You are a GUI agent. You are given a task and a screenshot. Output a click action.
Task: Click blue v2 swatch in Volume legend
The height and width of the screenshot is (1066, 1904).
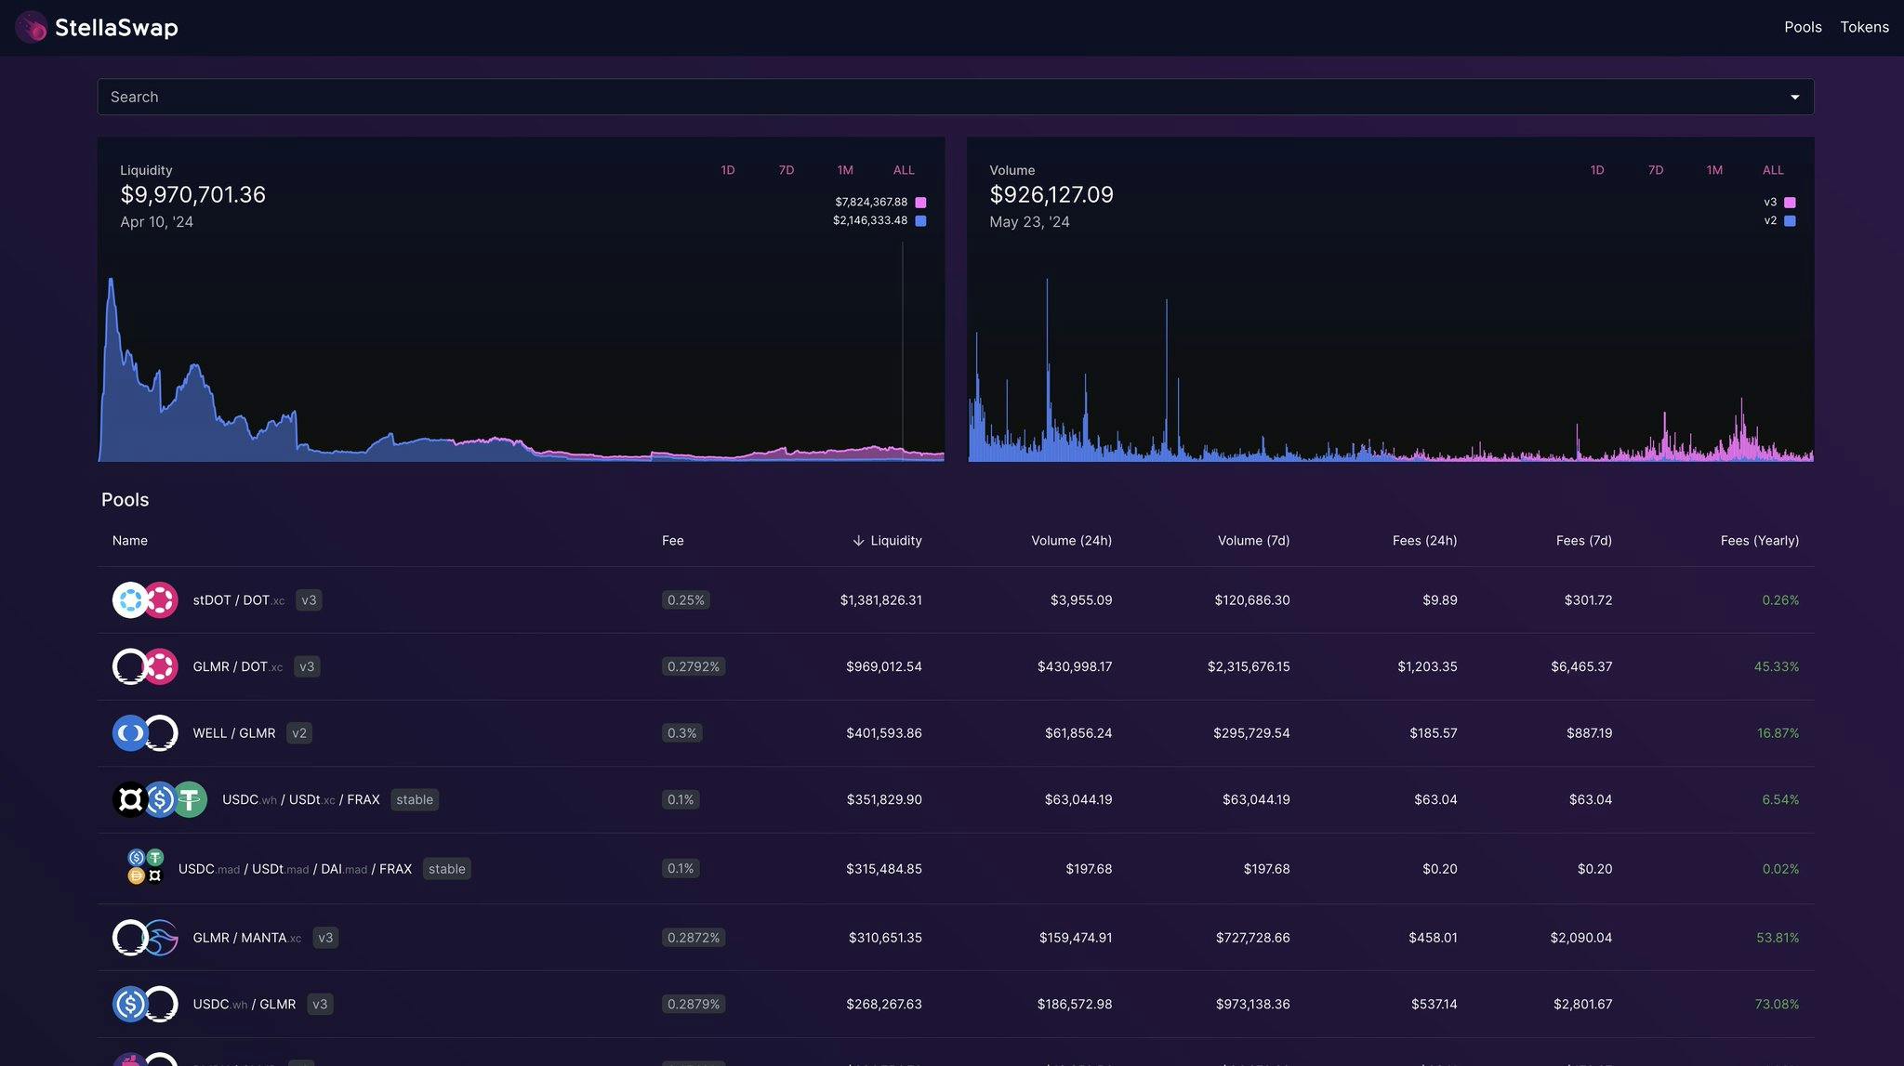pos(1790,220)
